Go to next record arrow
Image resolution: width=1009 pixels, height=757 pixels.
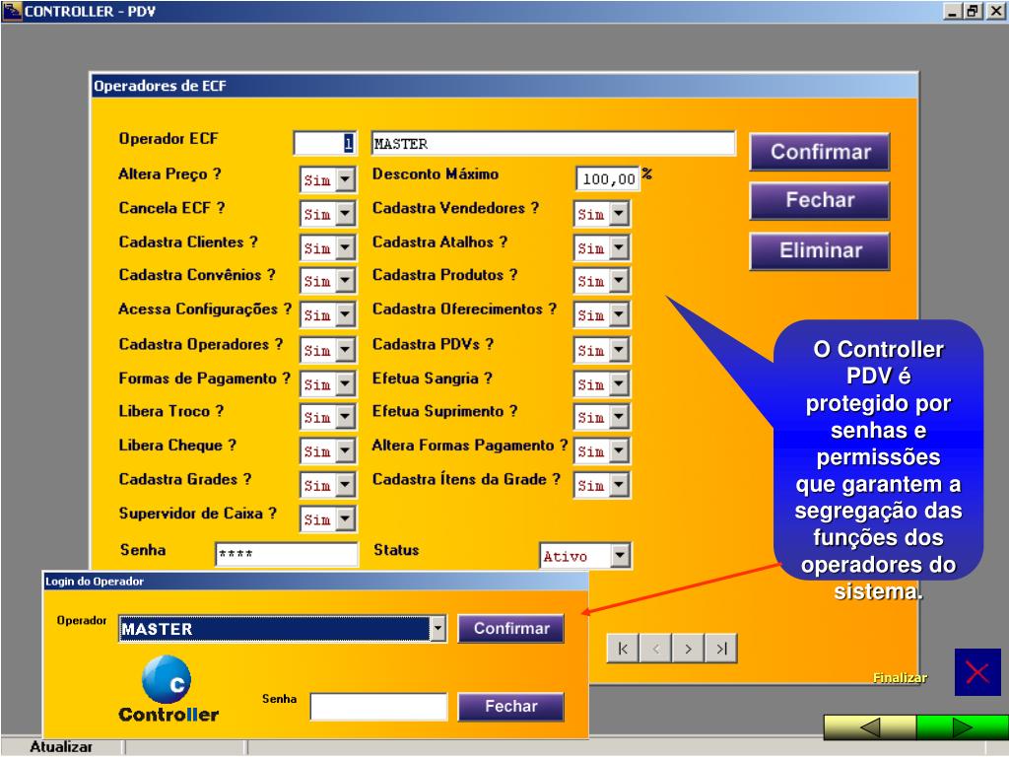689,649
